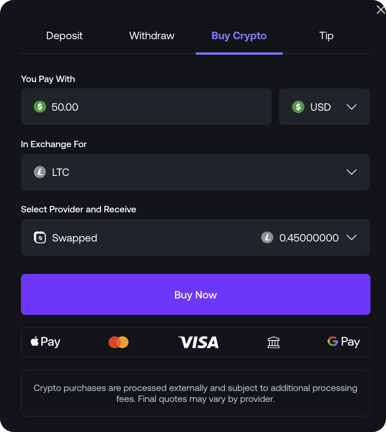Screen dimensions: 386x432
Task: Click the Litecoin icon beside LTC
Action: 40,172
